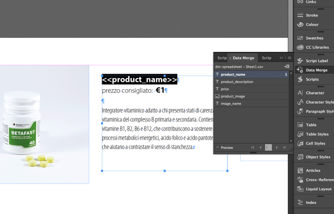
Task: Go to the last record
Action: (x=284, y=148)
